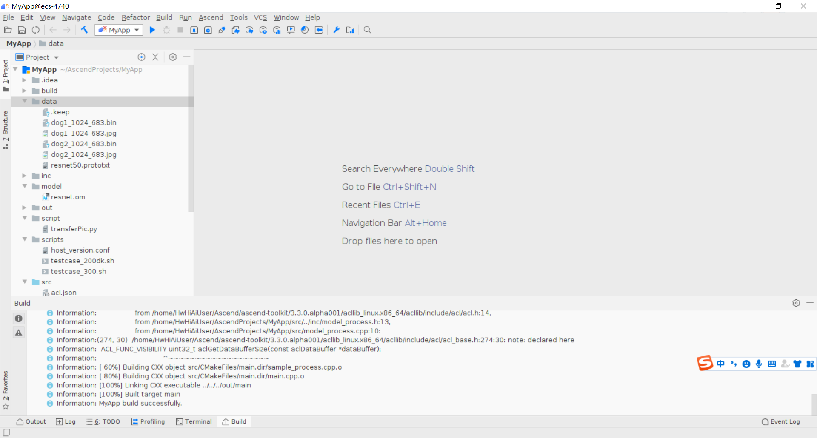Select transferPic.py in script folder

point(74,229)
